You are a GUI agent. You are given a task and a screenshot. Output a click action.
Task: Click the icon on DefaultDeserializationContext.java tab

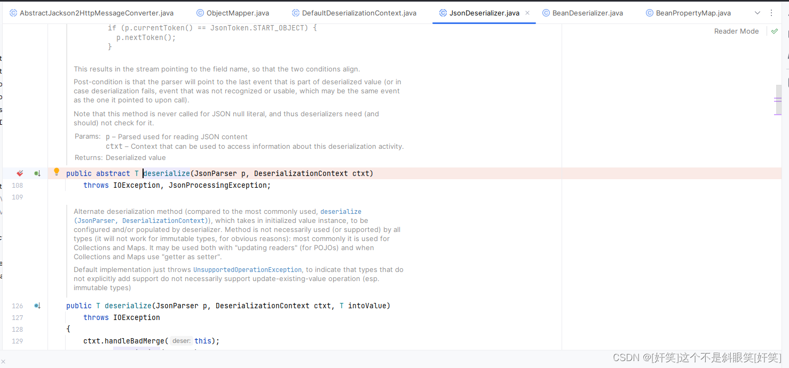[x=295, y=12]
